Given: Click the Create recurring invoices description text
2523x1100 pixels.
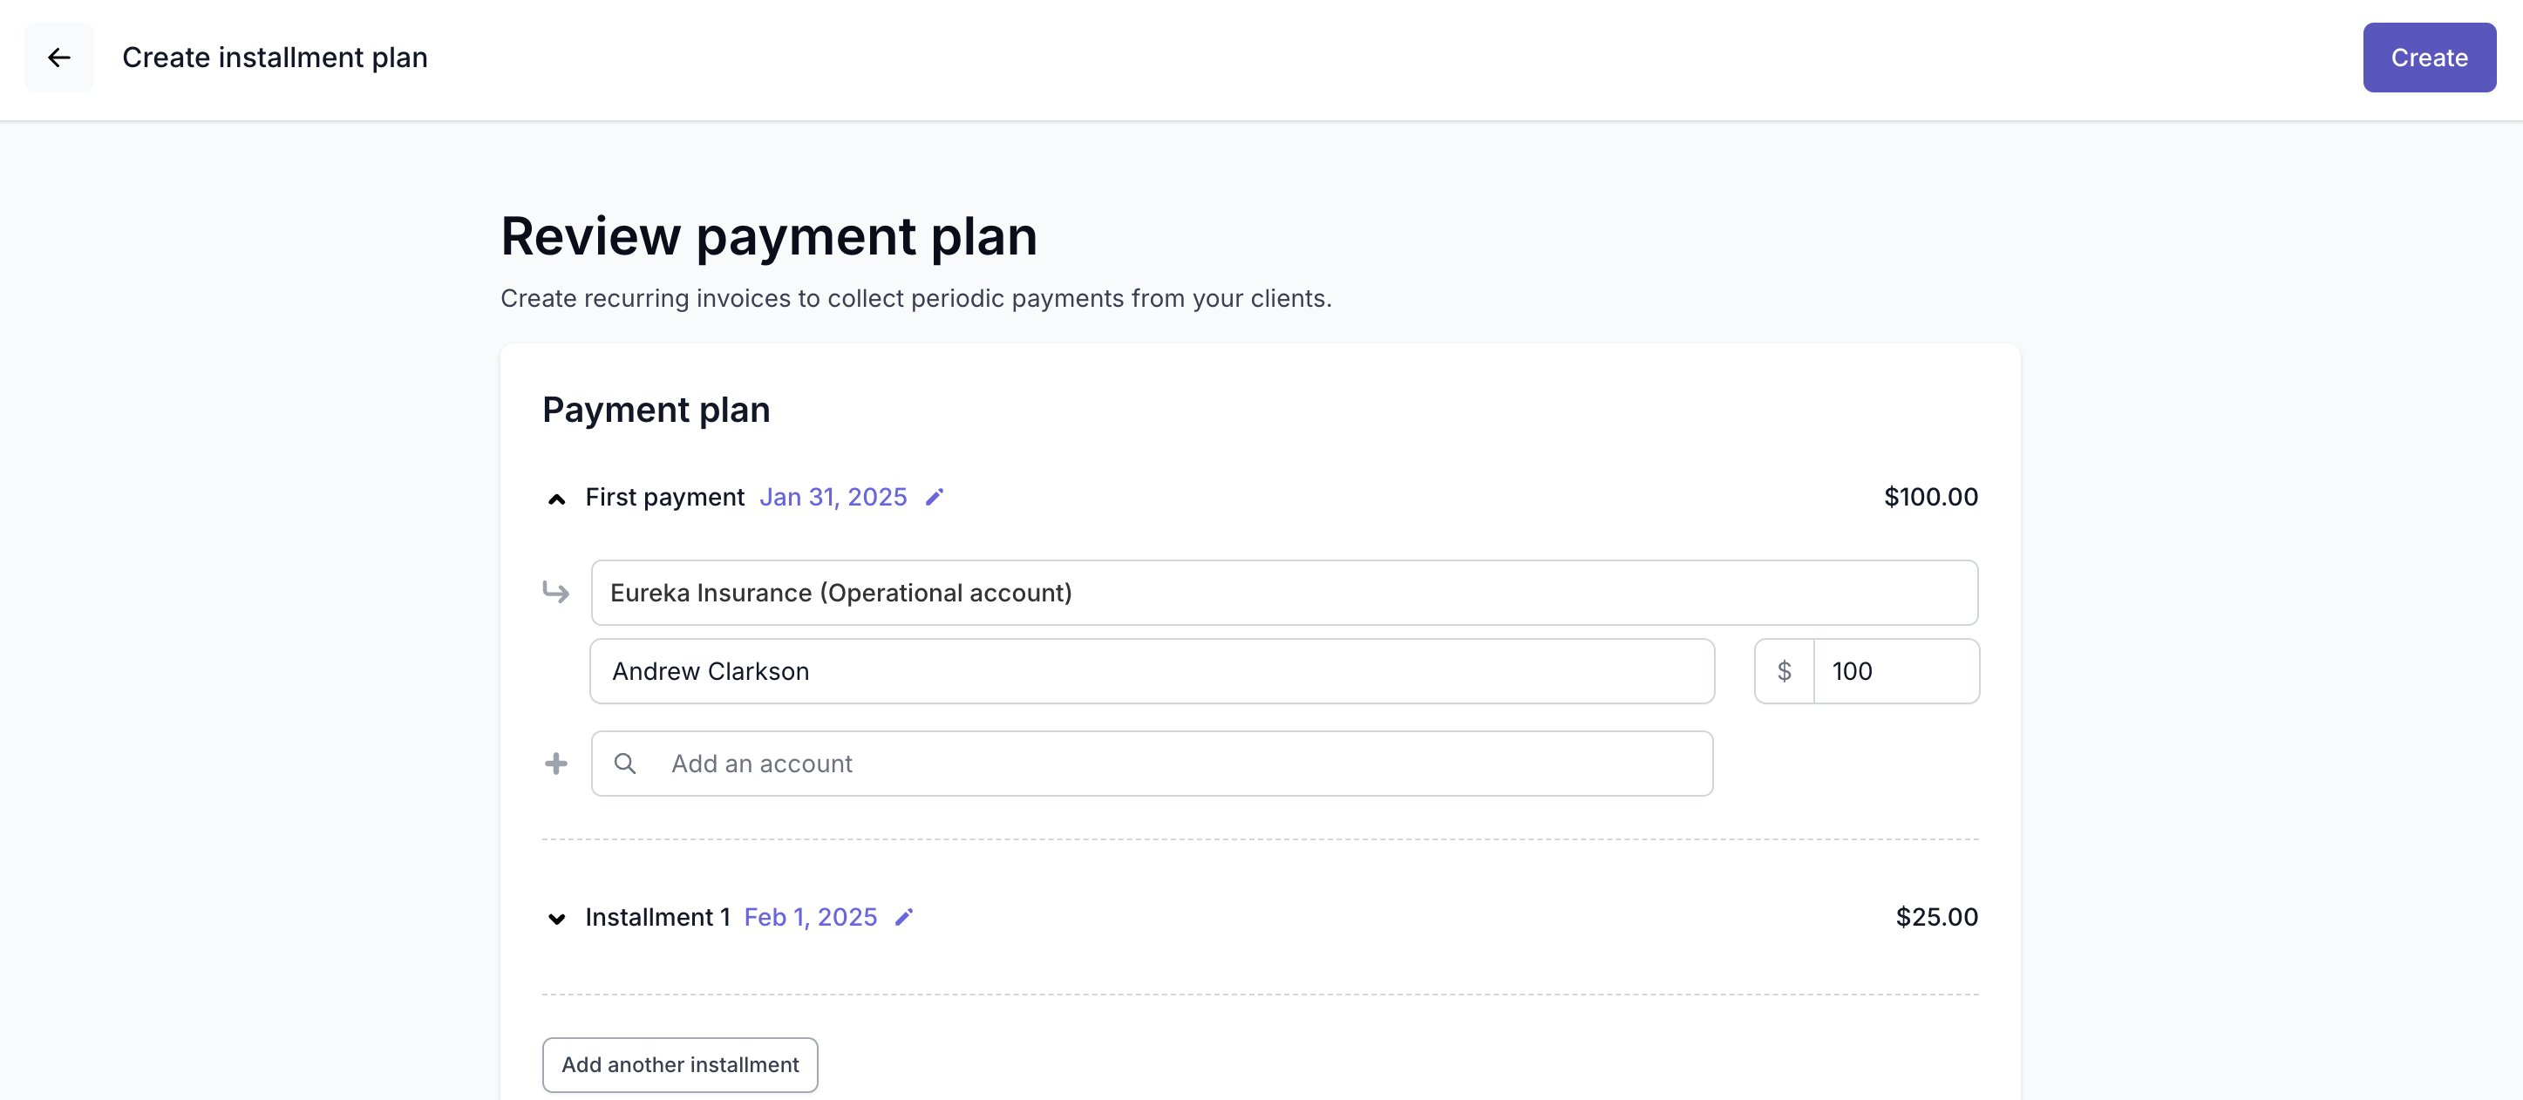Looking at the screenshot, I should point(915,298).
